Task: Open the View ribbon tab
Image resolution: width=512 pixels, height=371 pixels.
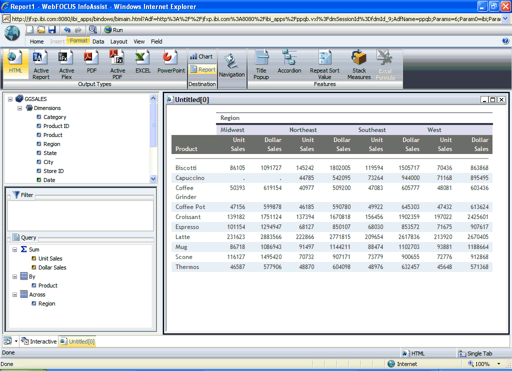Action: (x=139, y=41)
